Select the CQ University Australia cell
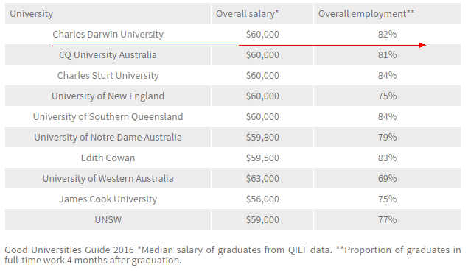This screenshot has width=468, height=276. pos(108,55)
